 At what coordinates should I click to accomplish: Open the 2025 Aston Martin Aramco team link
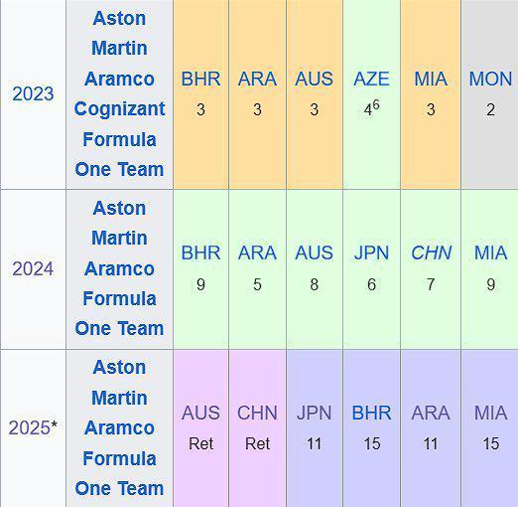tap(119, 427)
